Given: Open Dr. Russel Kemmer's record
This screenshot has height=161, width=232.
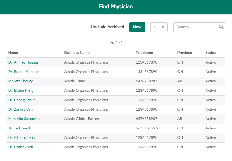Looking at the screenshot, I should [x=23, y=72].
